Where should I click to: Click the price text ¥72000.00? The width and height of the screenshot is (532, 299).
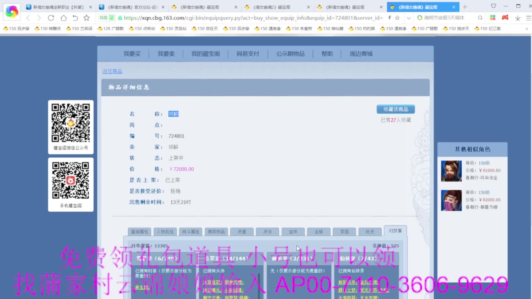click(x=181, y=169)
